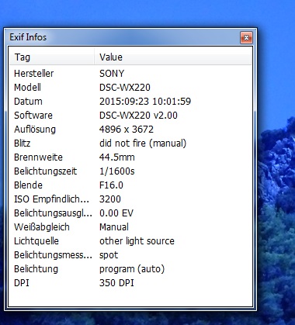Select the Belichtungsmess... tag
The height and width of the screenshot is (325, 295).
point(53,255)
